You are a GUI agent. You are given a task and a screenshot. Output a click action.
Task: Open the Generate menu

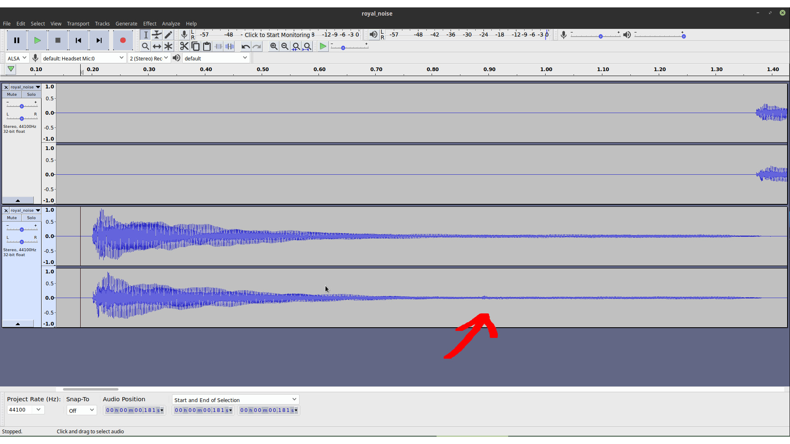126,23
